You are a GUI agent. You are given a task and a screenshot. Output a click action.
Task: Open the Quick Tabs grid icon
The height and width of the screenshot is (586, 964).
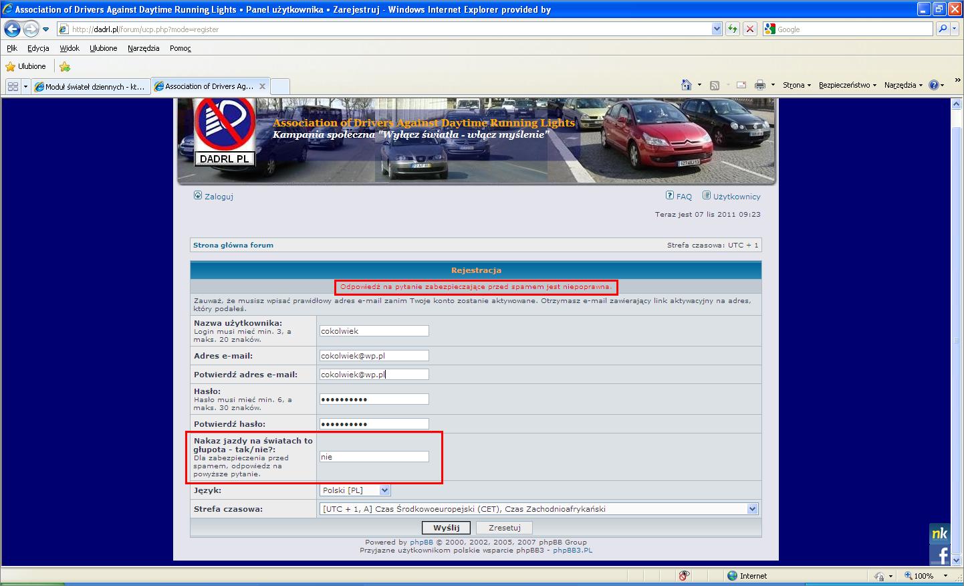[x=13, y=86]
